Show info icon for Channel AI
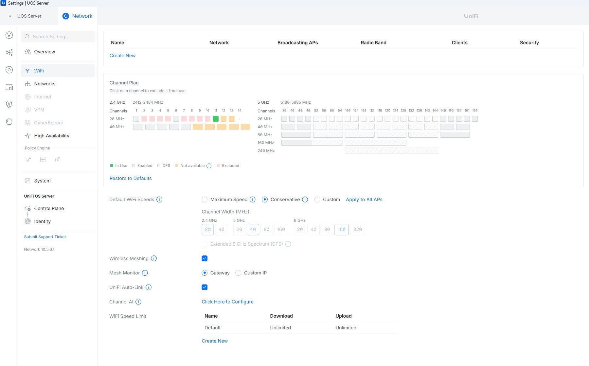Screen dimensions: 589x366 [x=138, y=302]
